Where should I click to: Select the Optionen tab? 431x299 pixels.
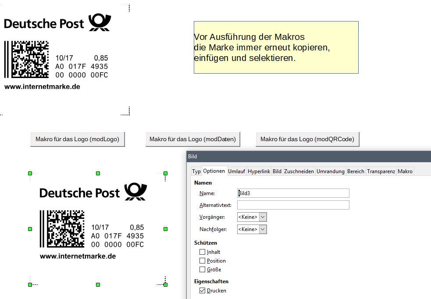click(x=214, y=171)
